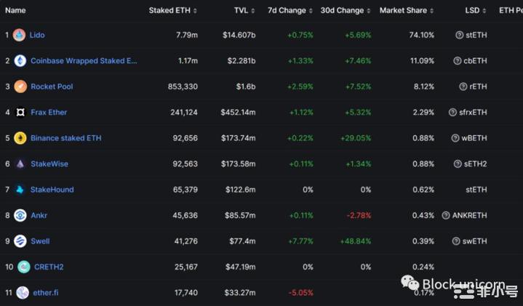Click the Swell logo icon
This screenshot has width=523, height=306.
point(19,241)
